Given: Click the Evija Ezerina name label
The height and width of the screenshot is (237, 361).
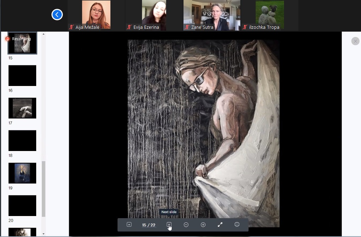Looking at the screenshot, I should pyautogui.click(x=146, y=27).
